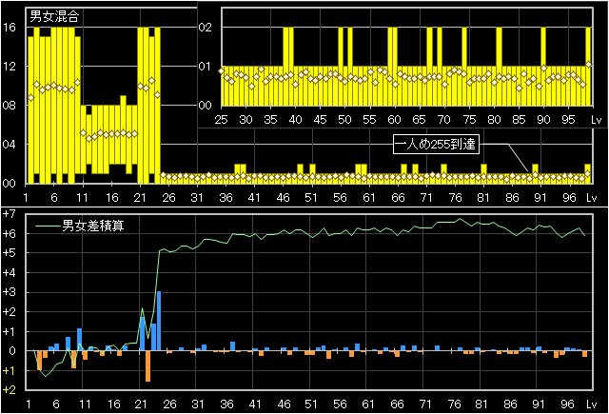Click the 02 label on the inset chart y-axis
The image size is (609, 414).
click(x=206, y=28)
